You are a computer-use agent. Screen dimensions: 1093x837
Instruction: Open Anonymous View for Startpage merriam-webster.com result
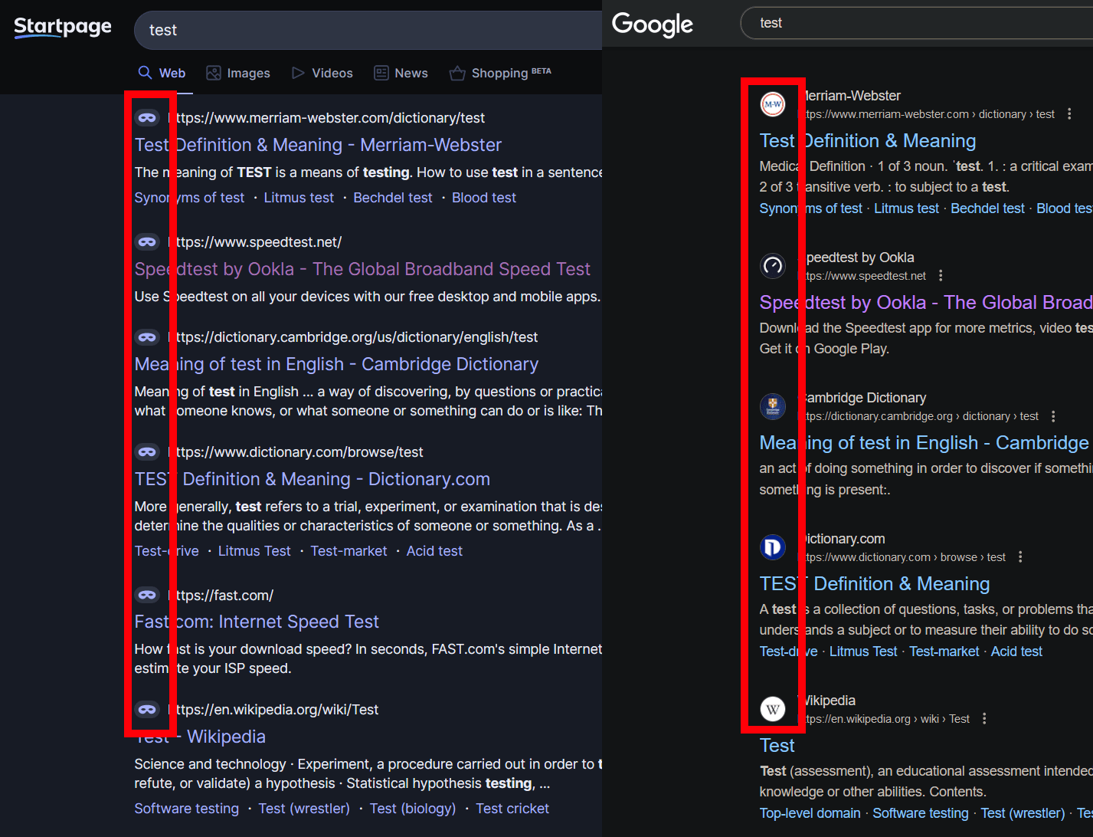[x=147, y=117]
